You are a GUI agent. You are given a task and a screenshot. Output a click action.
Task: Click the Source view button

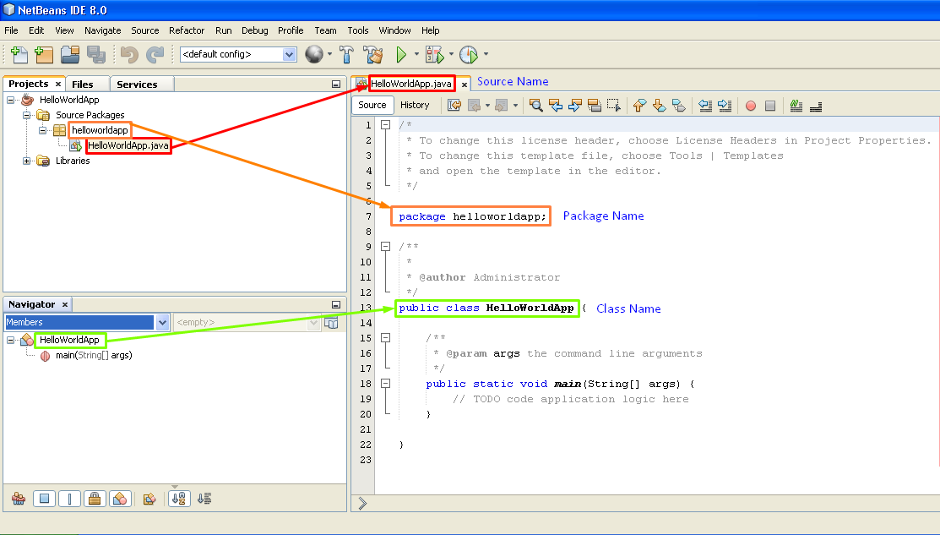click(372, 105)
